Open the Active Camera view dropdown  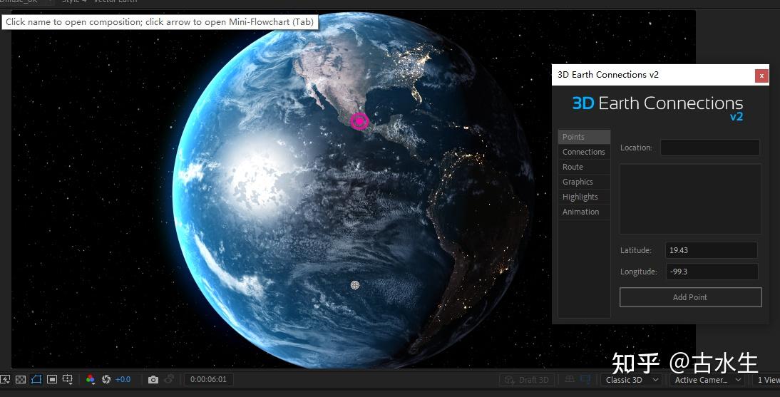[x=707, y=380]
